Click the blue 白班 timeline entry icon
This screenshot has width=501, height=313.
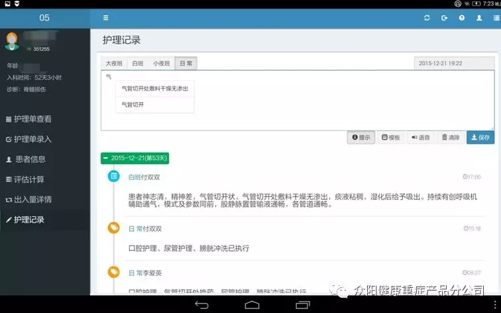[114, 177]
